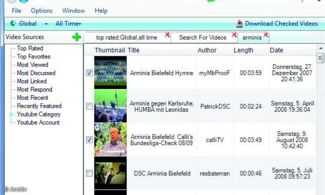Click length value 00:03:59

click(x=251, y=73)
